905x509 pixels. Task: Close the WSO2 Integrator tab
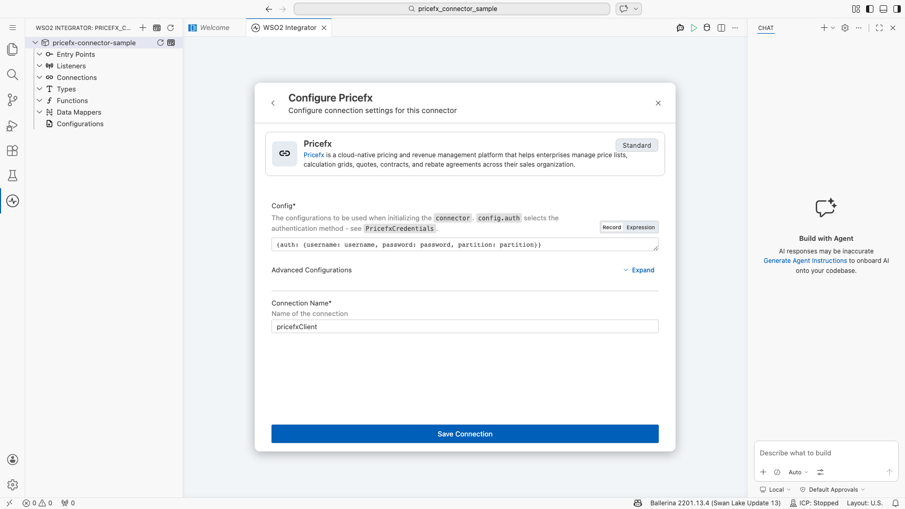tap(324, 28)
